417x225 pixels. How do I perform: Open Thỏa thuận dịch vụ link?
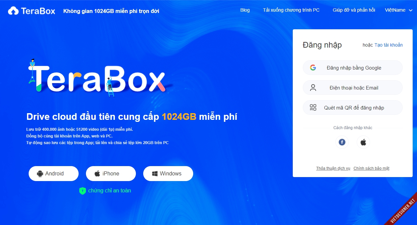333,168
